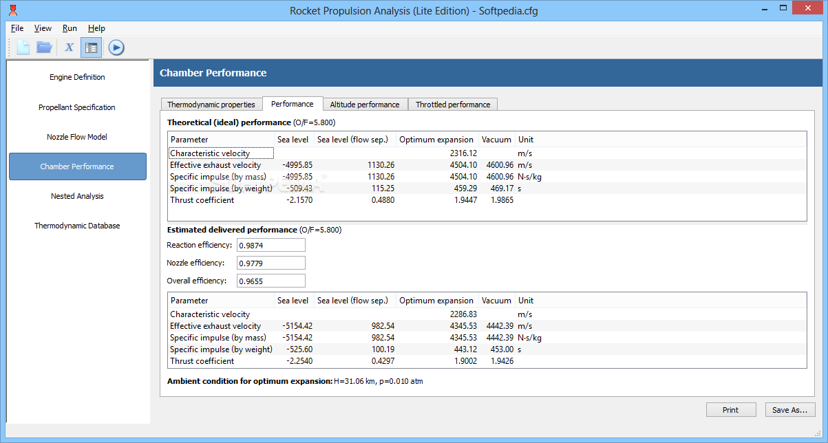Screen dimensions: 828x443
Task: Toggle the results view toolbar icon
Action: click(x=91, y=47)
